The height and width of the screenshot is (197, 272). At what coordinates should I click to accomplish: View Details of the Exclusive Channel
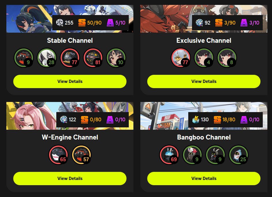click(204, 81)
